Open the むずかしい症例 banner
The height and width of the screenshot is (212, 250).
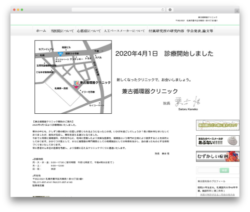(217, 156)
